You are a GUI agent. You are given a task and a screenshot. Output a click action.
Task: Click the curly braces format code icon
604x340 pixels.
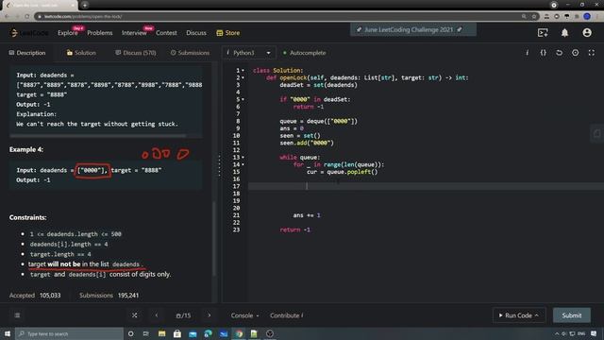click(x=544, y=53)
